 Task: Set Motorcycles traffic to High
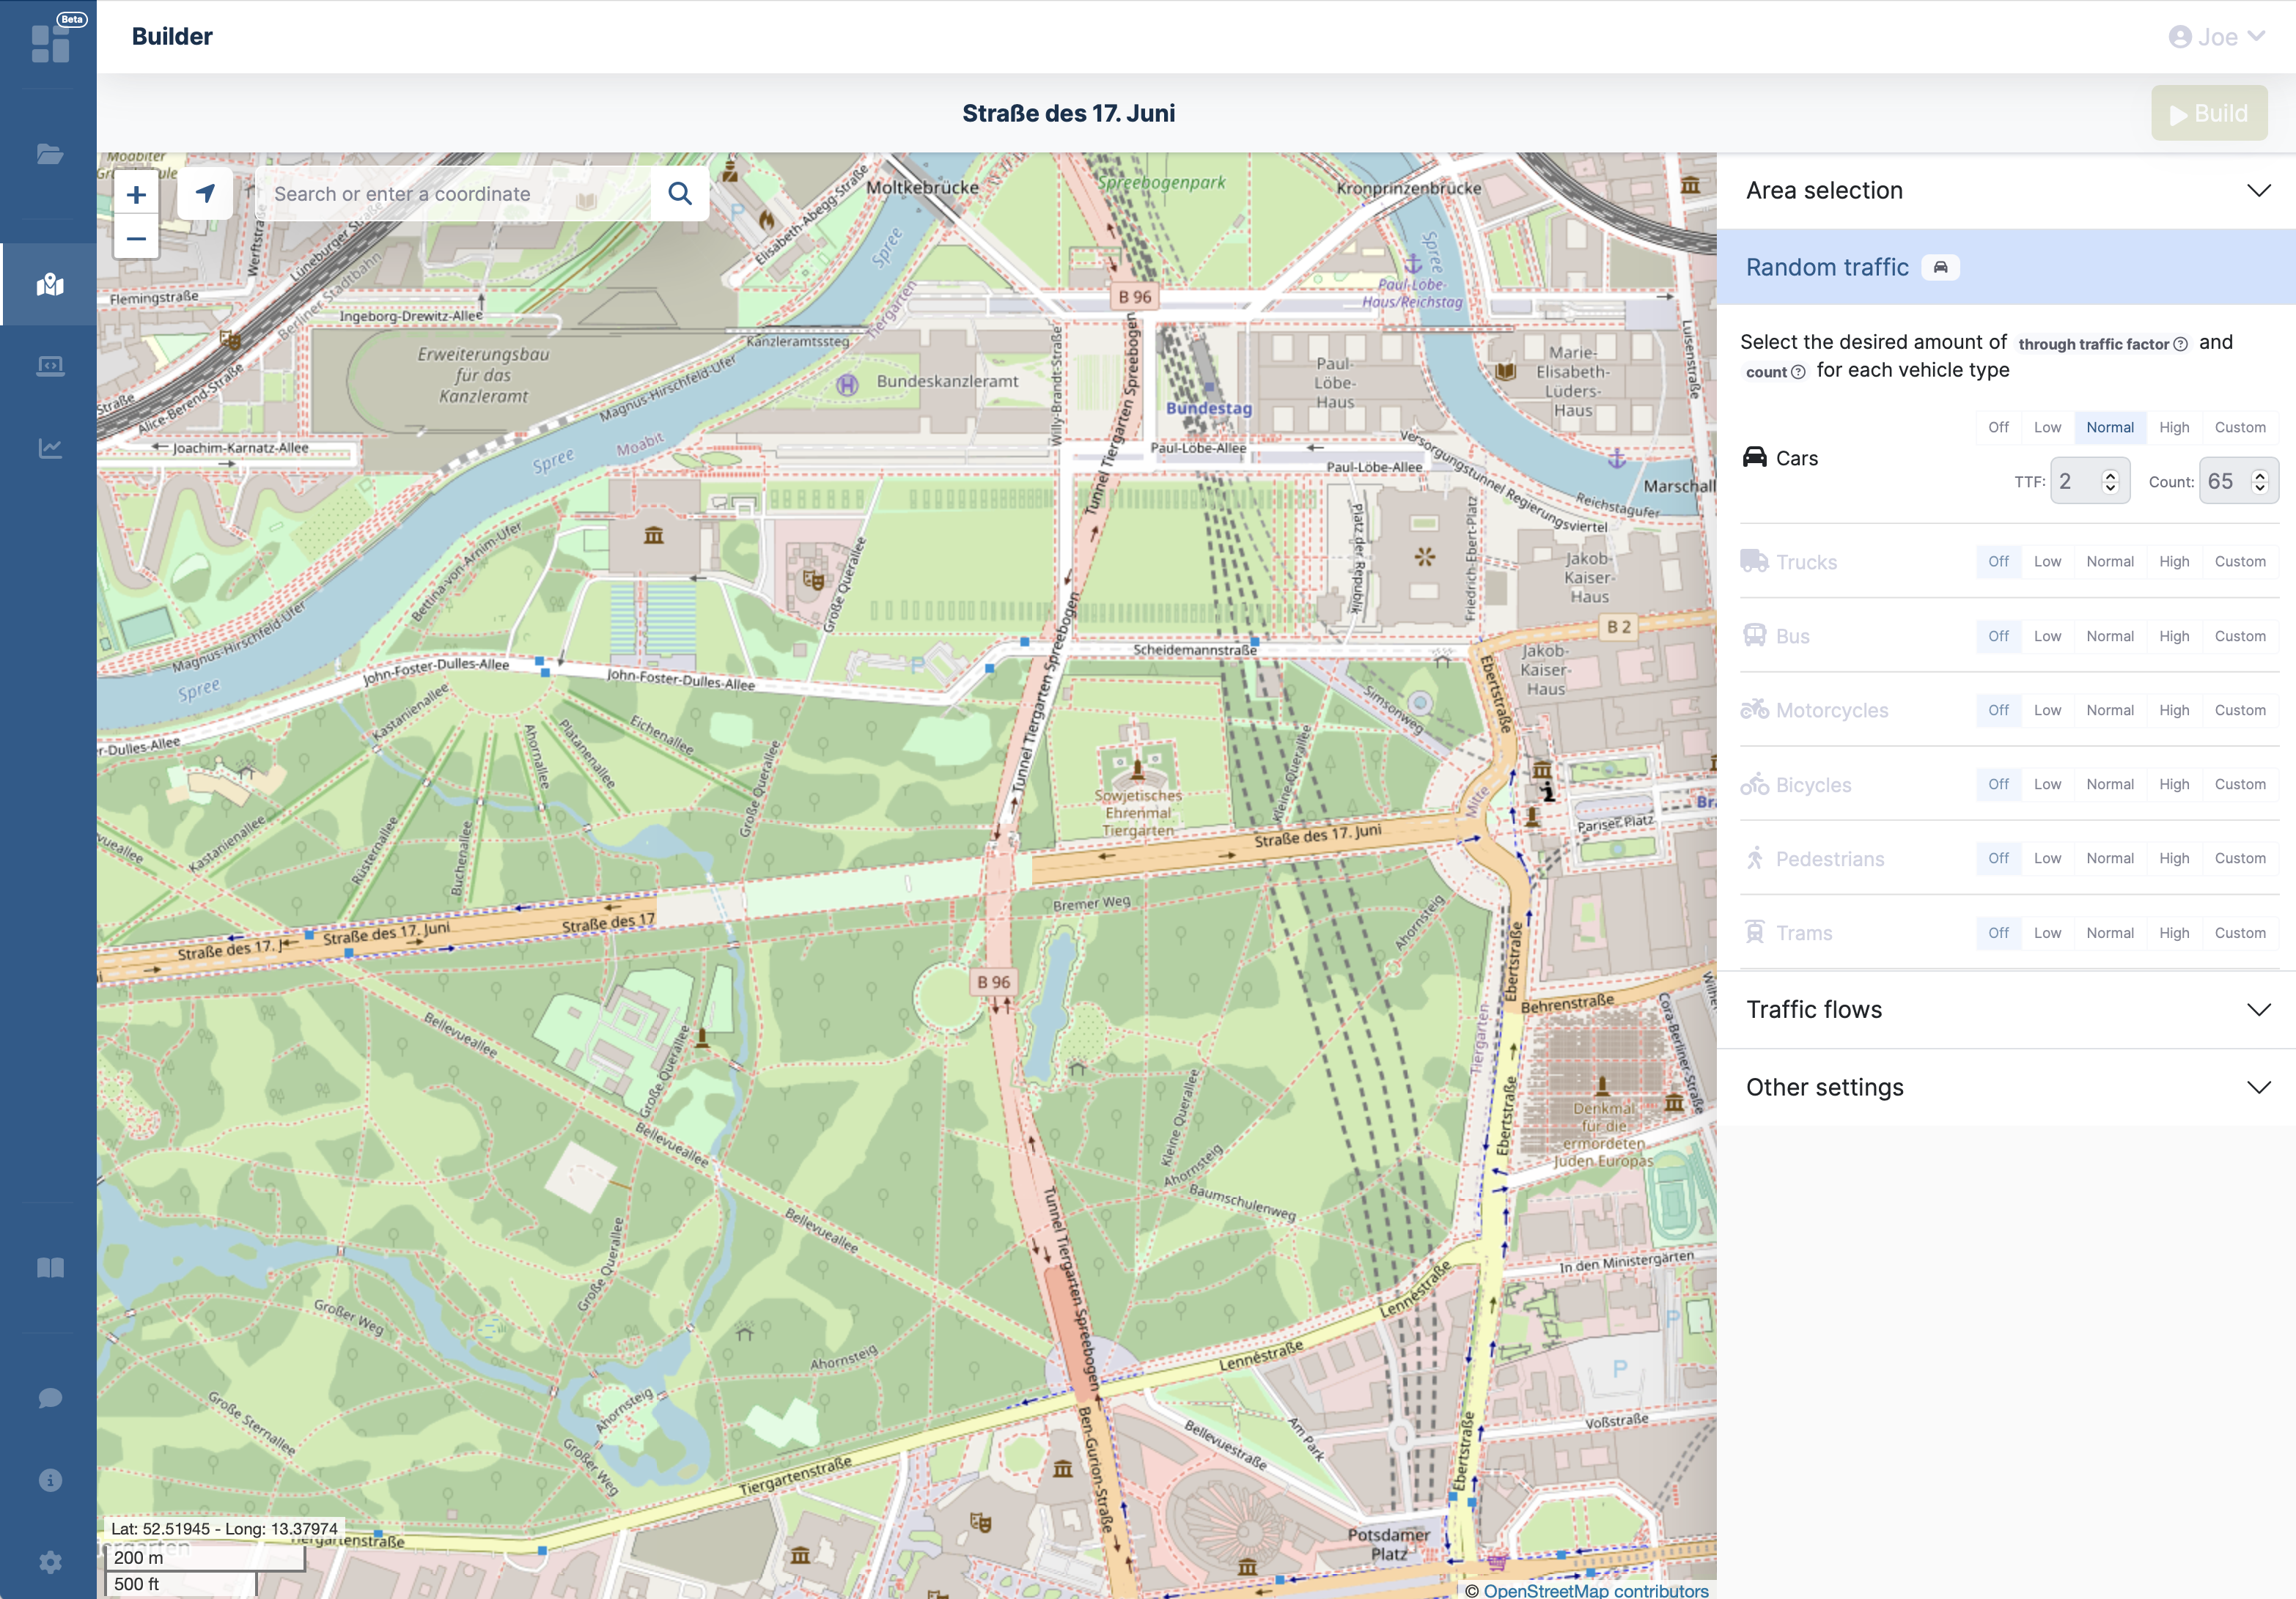(2174, 709)
